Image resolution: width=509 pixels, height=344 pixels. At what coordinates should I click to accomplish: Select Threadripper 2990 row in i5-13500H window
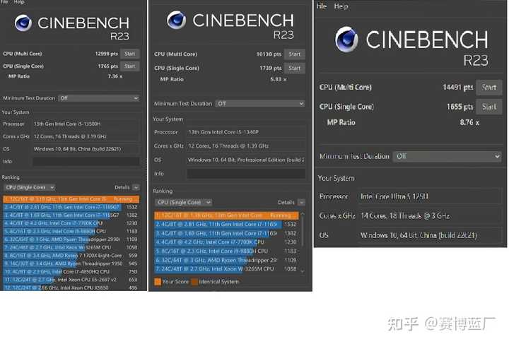(x=71, y=239)
